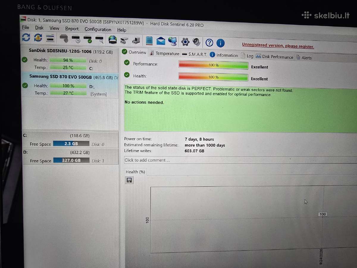Screen dimensions: 357x268
Task: Select Samsung SSD 870 EVO 500GB entry
Action: (71, 85)
